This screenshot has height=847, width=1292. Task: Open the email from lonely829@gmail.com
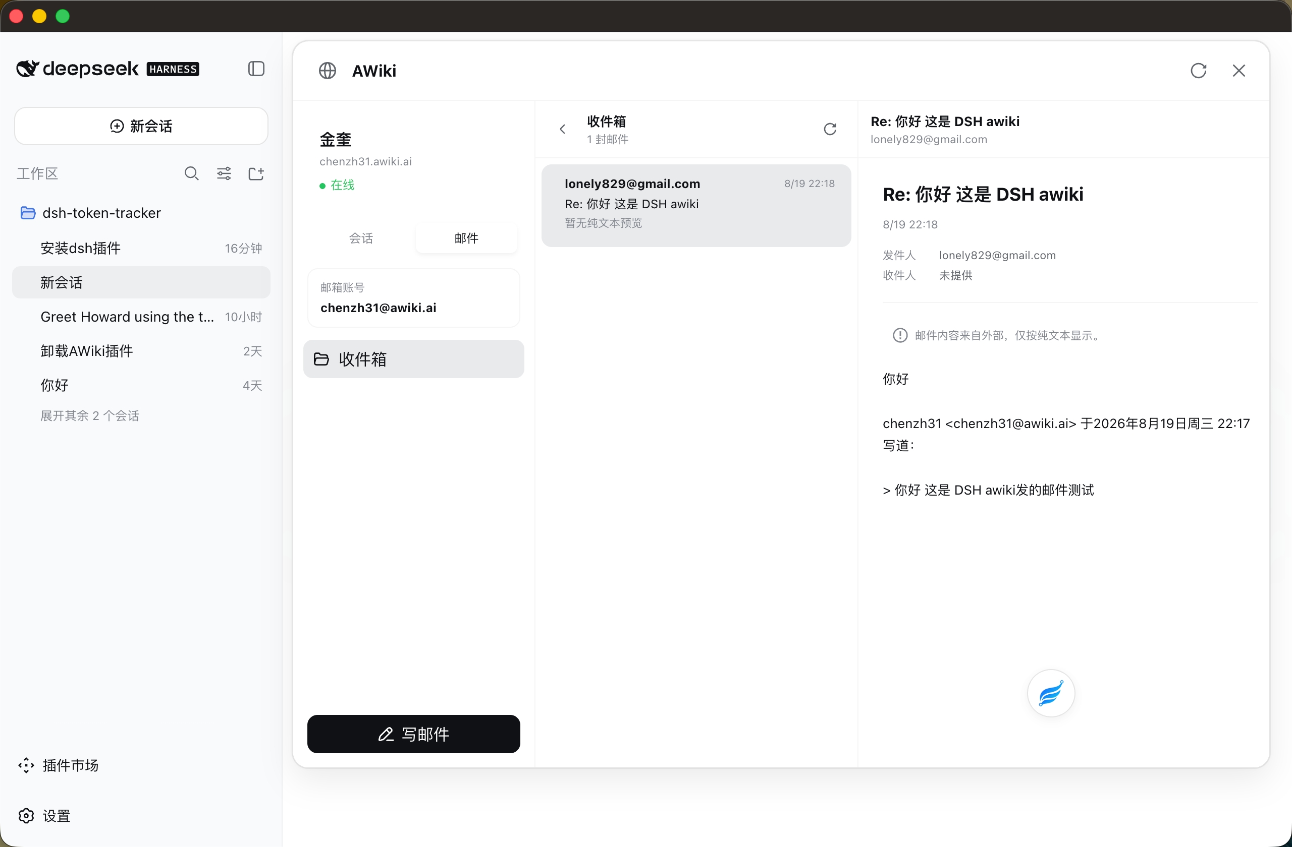(x=696, y=206)
